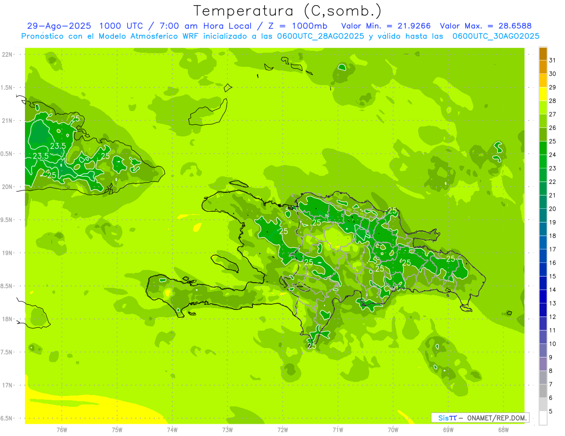This screenshot has height=436, width=565.
Task: Pick the orange swatch between 30 and 31
Action: click(x=543, y=67)
